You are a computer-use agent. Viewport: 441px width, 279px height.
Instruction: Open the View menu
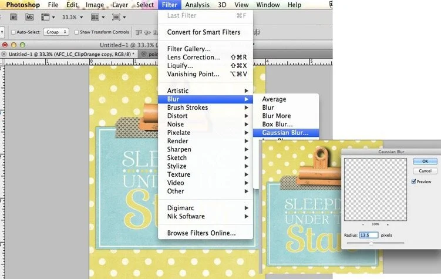coord(241,5)
